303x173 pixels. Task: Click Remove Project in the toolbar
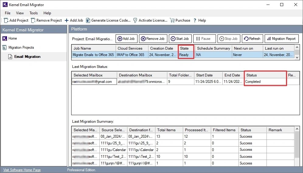point(46,20)
